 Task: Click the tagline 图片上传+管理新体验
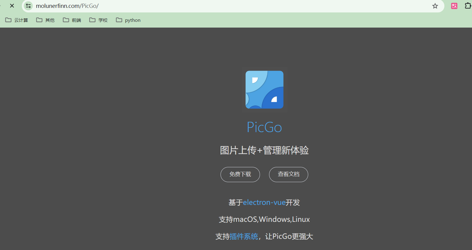tap(264, 150)
